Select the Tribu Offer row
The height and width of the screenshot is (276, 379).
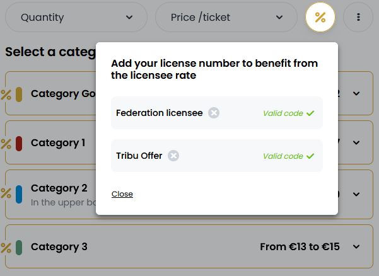click(x=217, y=156)
